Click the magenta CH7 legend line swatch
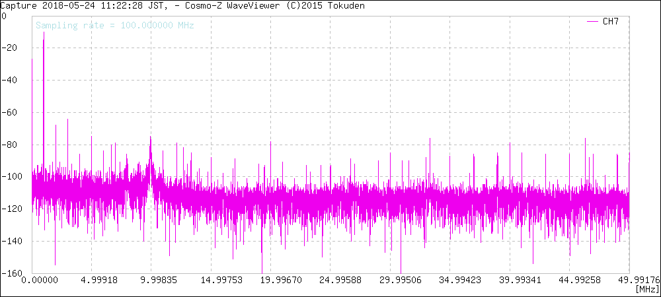This screenshot has height=297, width=661. (x=592, y=22)
